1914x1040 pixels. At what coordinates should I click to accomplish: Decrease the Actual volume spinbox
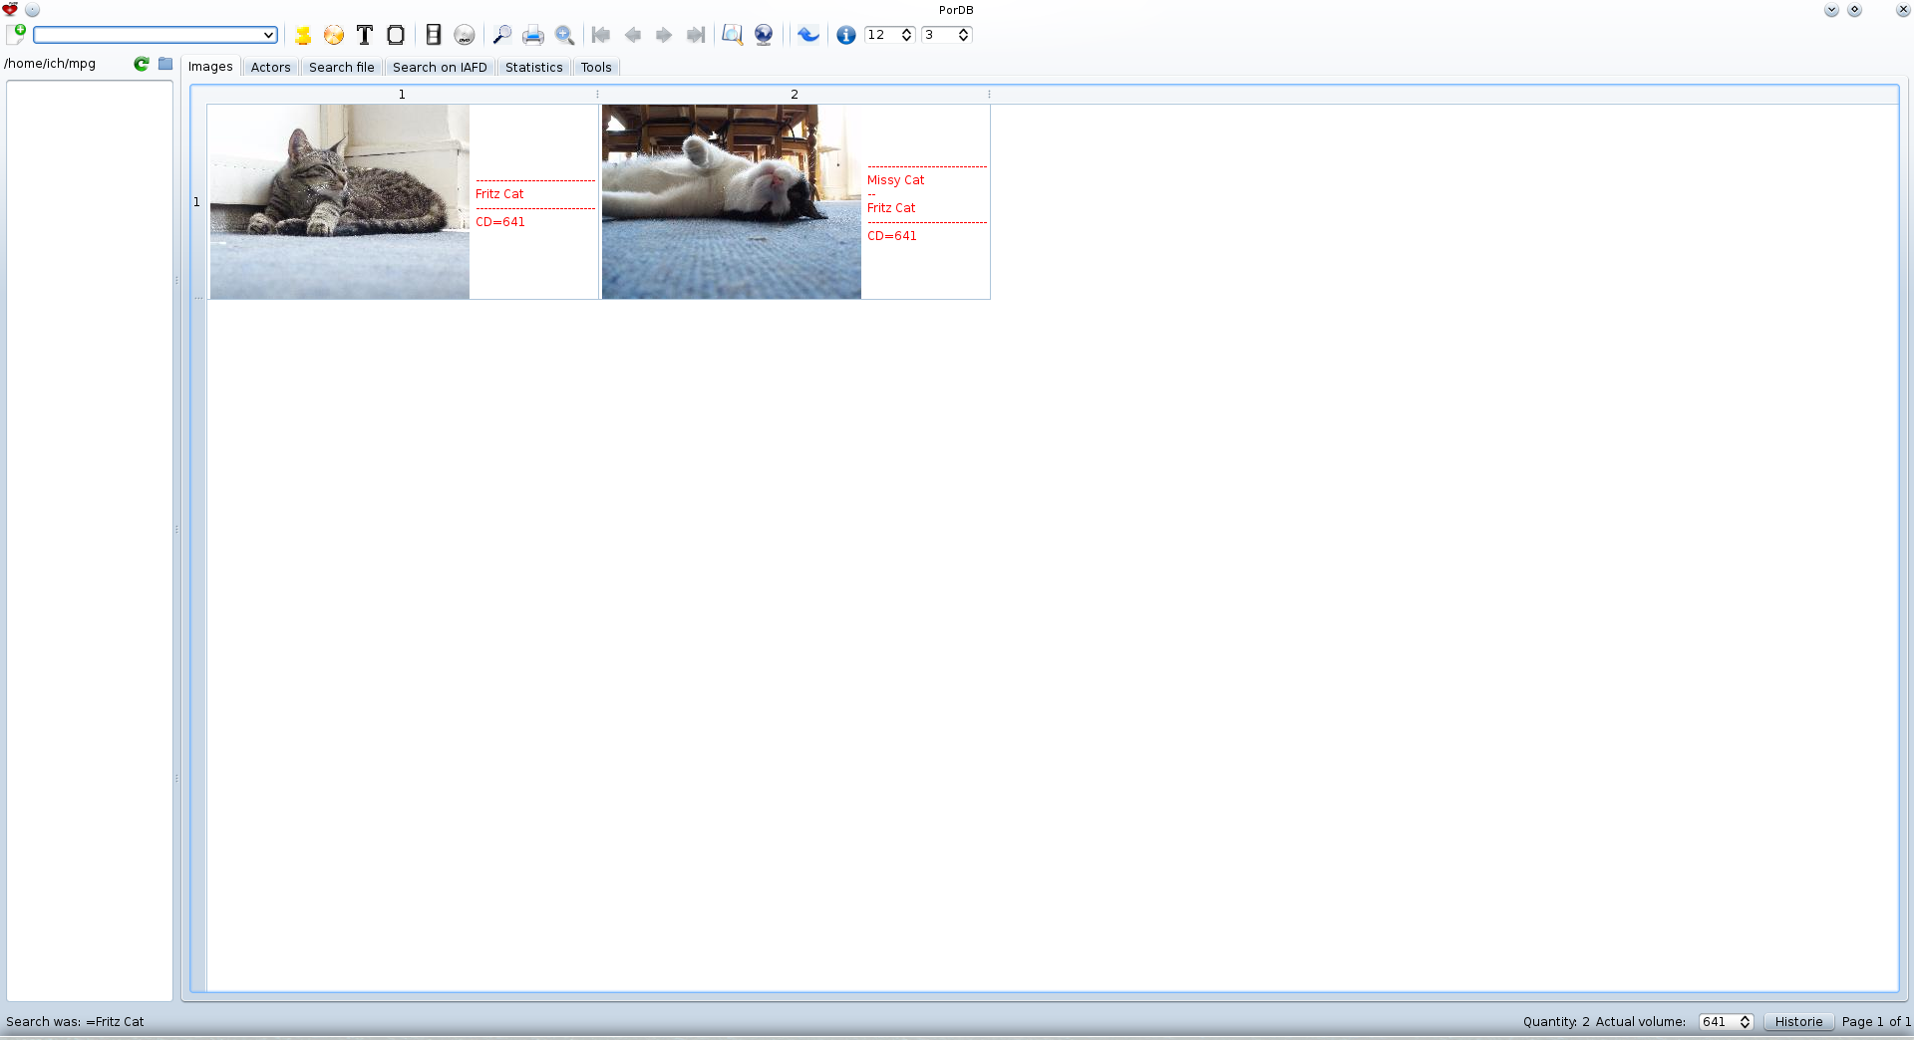tap(1745, 1026)
